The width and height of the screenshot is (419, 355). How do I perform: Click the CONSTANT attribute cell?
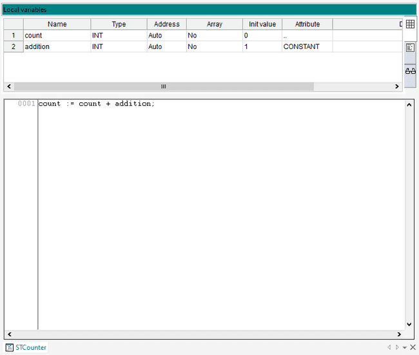(307, 47)
